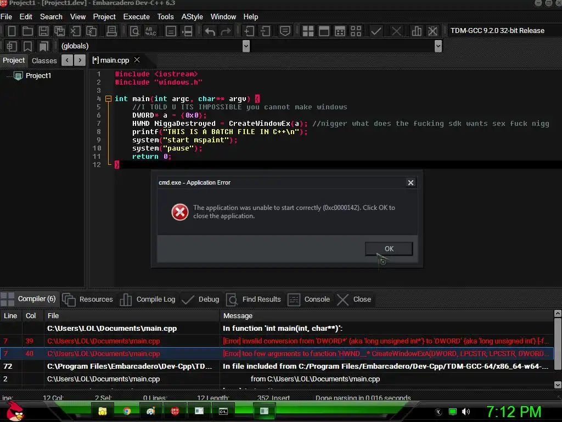The image size is (562, 422).
Task: Click the New file toolbar icon
Action: [x=12, y=31]
